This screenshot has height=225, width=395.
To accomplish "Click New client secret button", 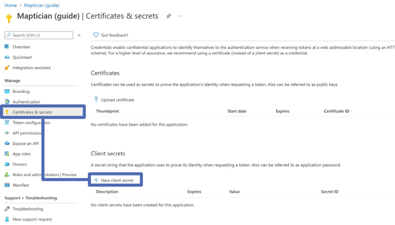I will coord(113,180).
